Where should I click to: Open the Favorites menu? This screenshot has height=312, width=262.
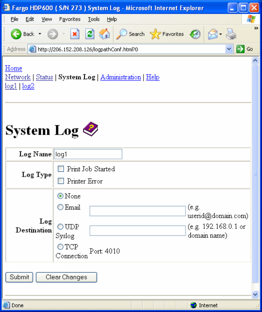point(70,19)
